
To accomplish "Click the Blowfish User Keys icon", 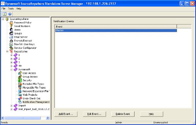I will point(11,44).
